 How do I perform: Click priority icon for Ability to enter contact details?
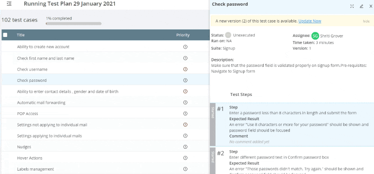pos(185,91)
